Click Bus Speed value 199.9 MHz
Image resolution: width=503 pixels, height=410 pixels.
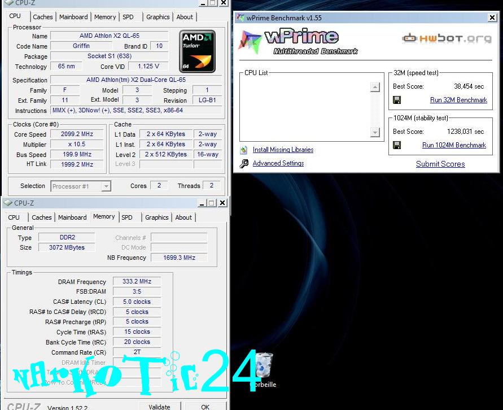(x=77, y=154)
